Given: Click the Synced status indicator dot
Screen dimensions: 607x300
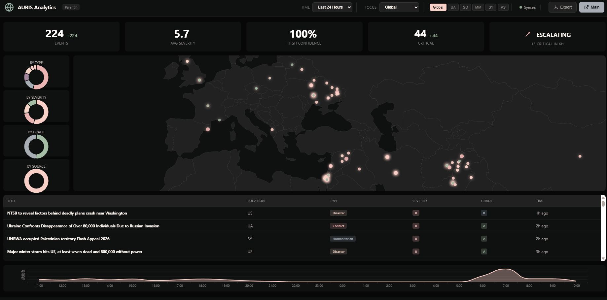Looking at the screenshot, I should pos(520,7).
